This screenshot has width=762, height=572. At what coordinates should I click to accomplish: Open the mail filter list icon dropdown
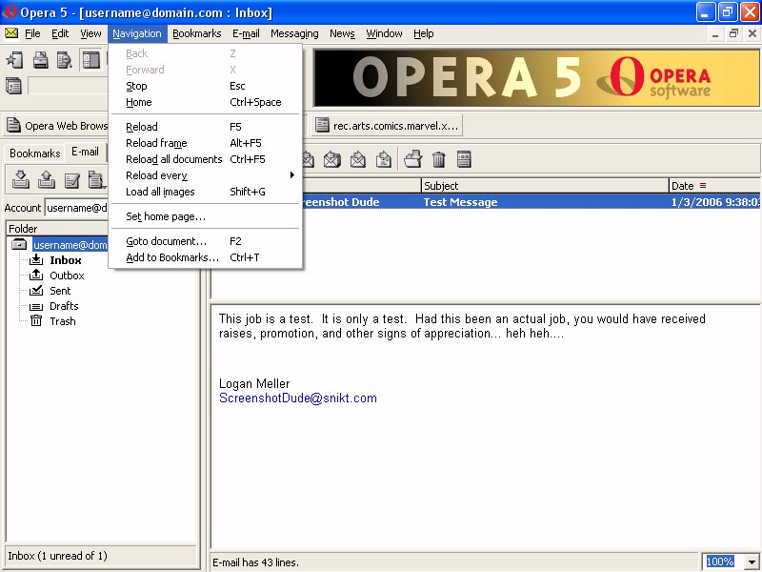[x=97, y=179]
